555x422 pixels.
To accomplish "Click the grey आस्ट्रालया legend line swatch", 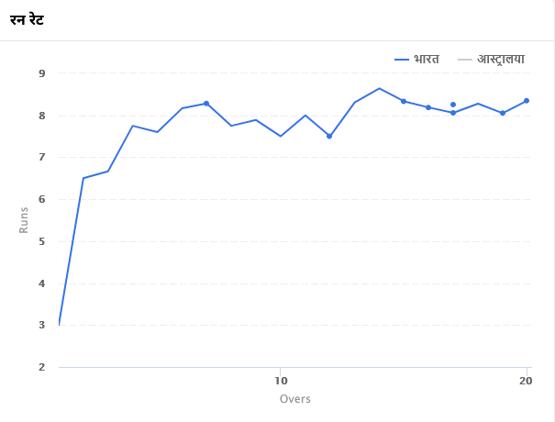I will click(464, 60).
